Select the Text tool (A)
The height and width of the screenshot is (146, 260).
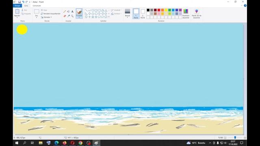72,11
